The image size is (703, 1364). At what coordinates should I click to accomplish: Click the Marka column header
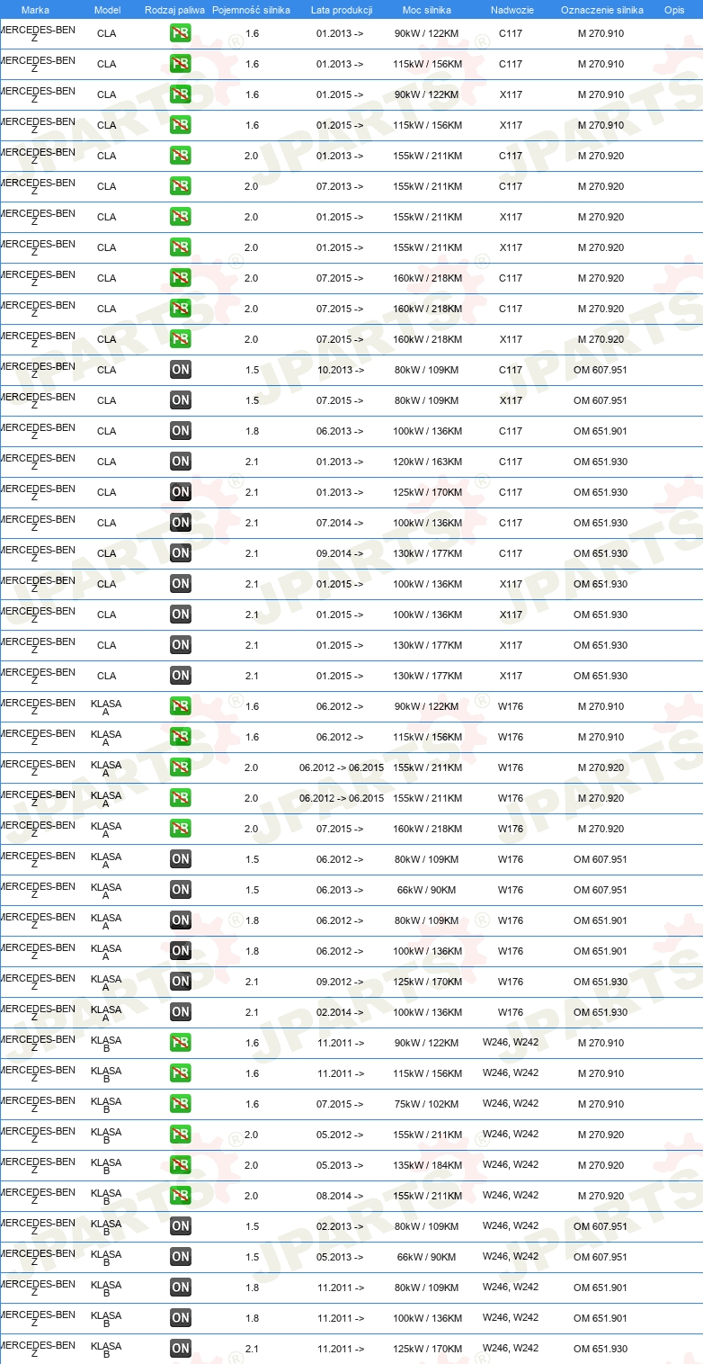tap(35, 9)
